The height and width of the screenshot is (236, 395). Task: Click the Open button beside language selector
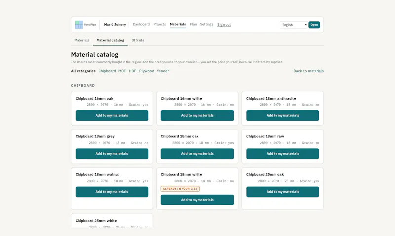click(x=314, y=25)
